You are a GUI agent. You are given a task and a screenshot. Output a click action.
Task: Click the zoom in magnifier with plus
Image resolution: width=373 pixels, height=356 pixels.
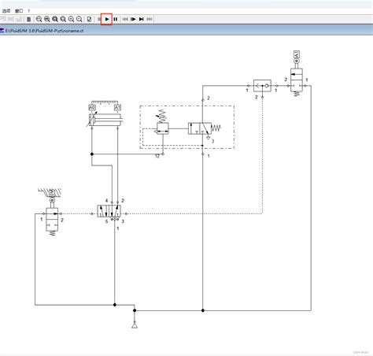[x=71, y=19]
